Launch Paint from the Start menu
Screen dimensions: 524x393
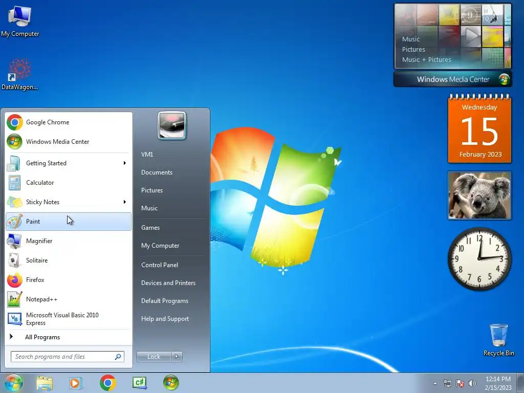coord(69,222)
